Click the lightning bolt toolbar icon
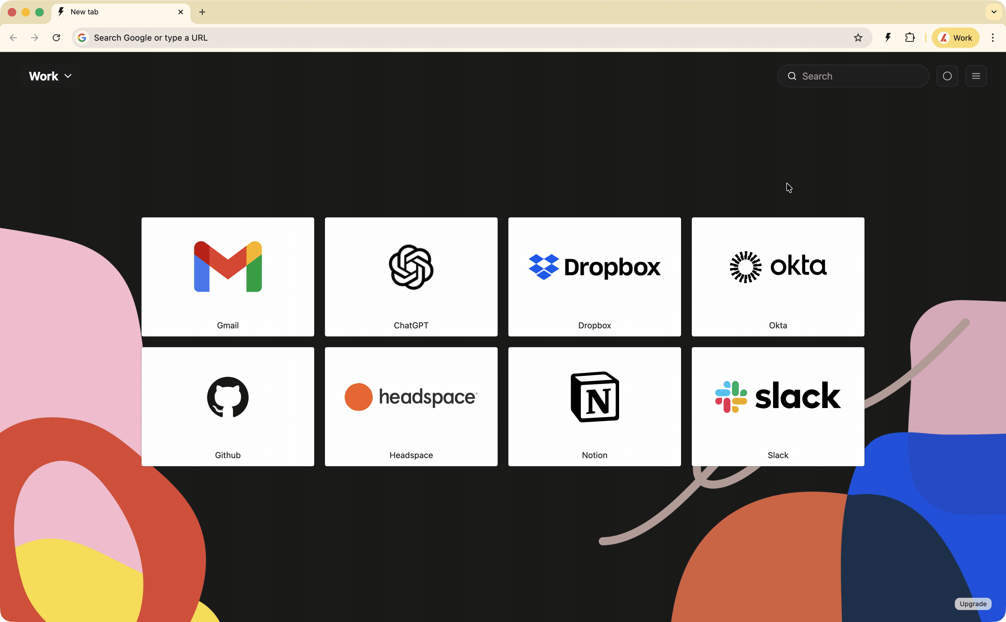 coord(888,37)
